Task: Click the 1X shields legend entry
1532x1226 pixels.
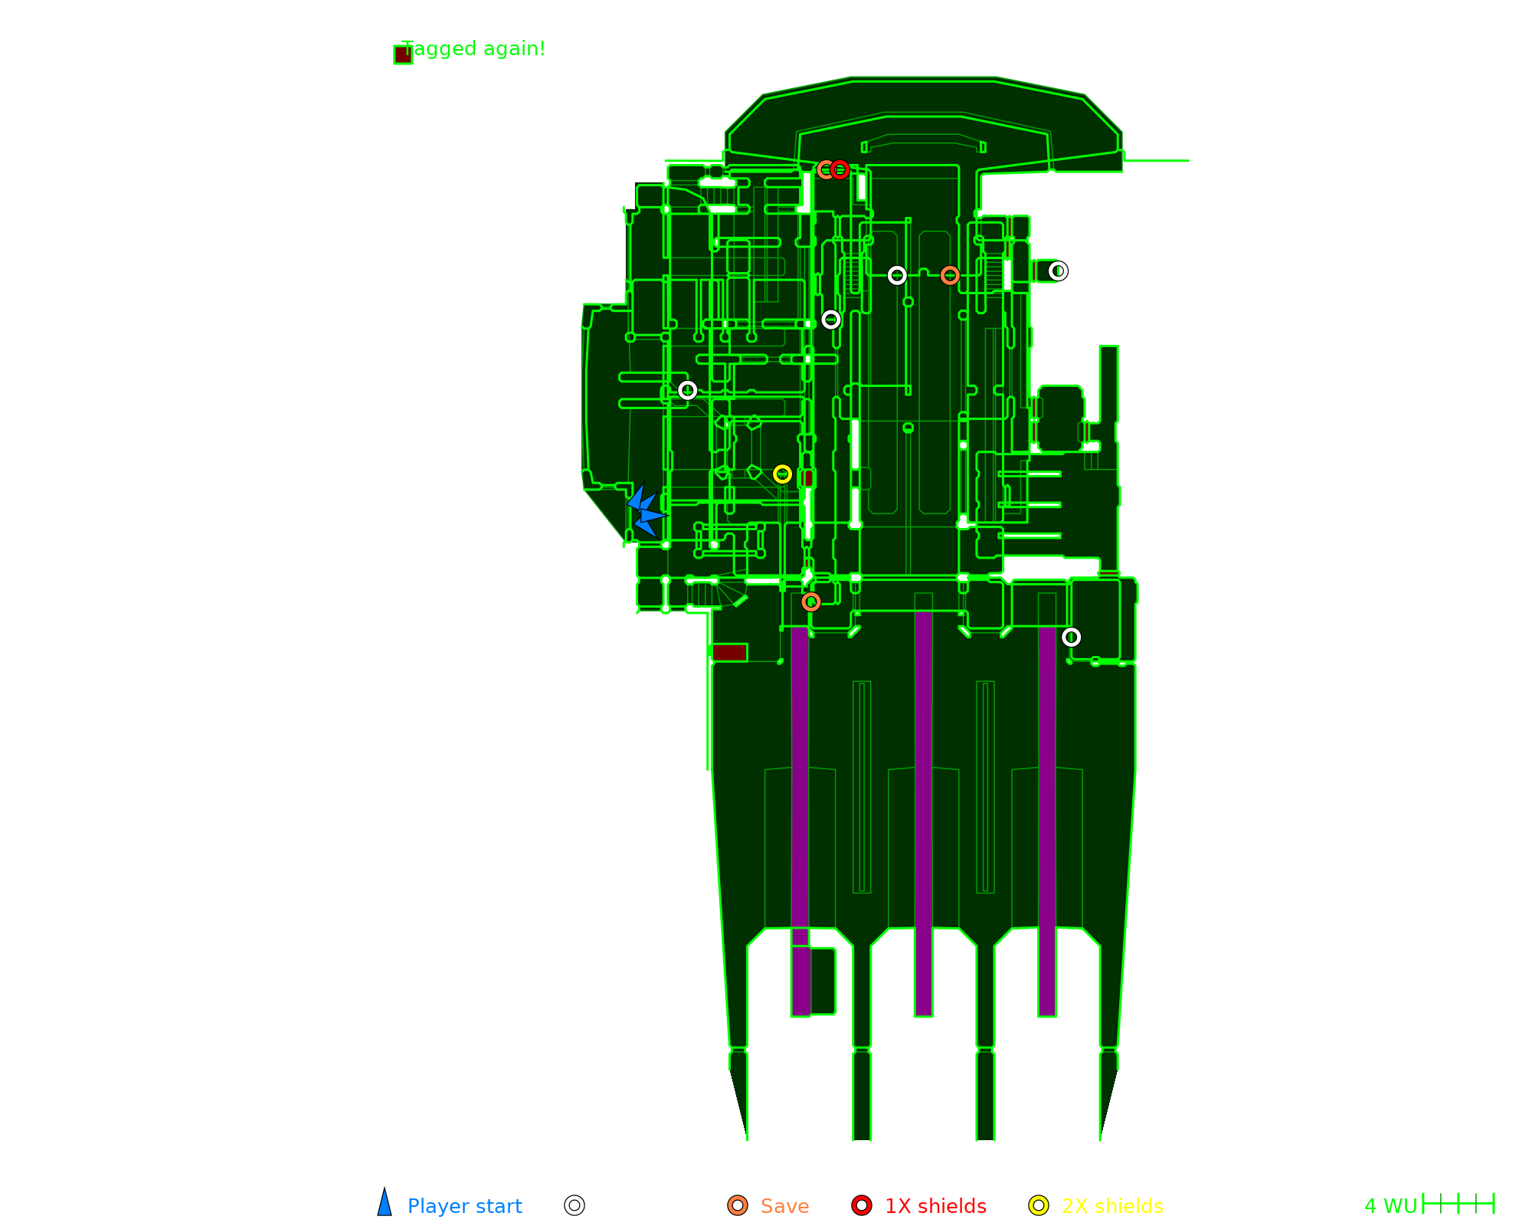Action: click(x=935, y=1206)
